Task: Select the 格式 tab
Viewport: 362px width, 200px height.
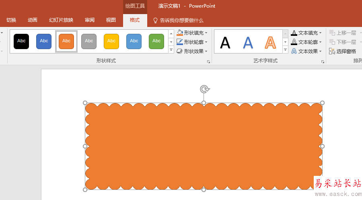Action: [x=135, y=20]
